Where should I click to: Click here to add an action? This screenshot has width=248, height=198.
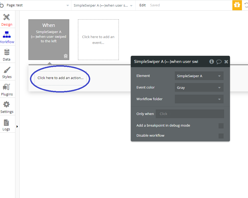[60, 78]
